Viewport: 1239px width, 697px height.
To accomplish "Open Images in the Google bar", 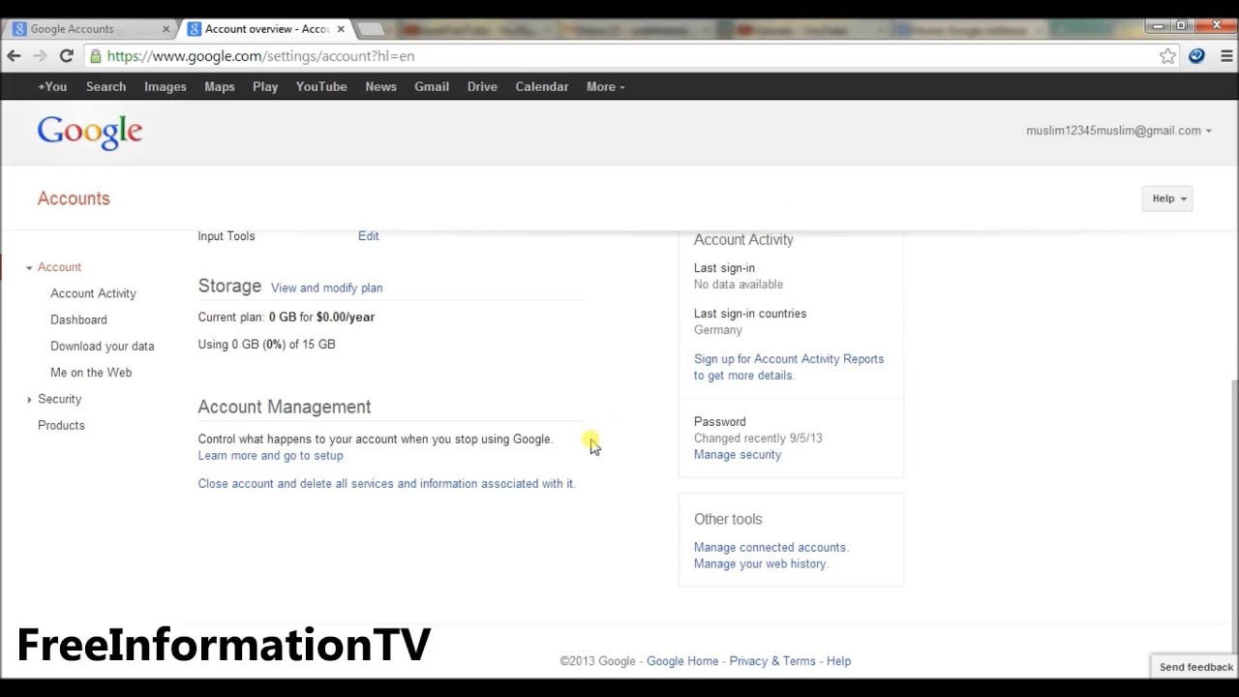I will pos(166,87).
